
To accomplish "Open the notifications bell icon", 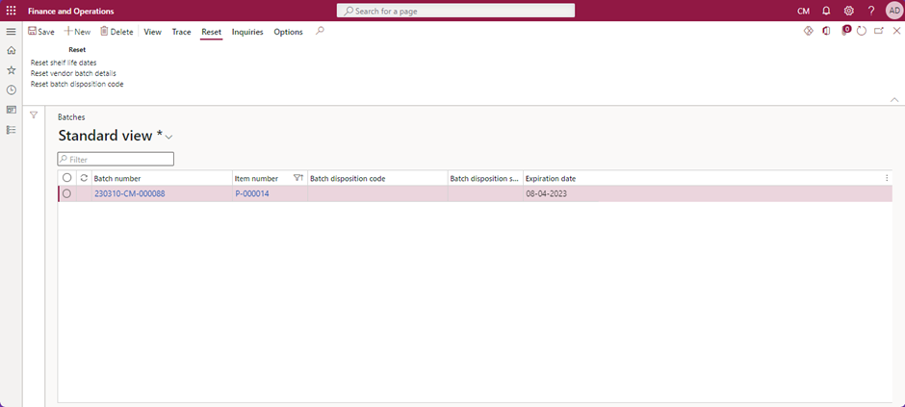I will pos(826,11).
